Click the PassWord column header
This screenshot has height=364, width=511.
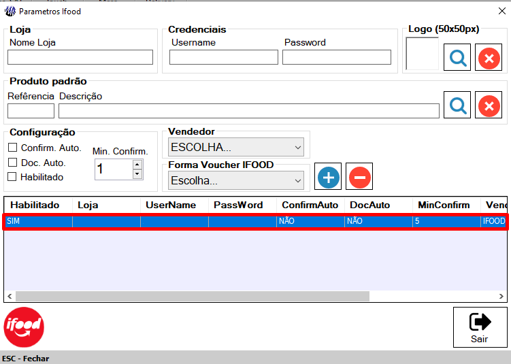coord(242,205)
